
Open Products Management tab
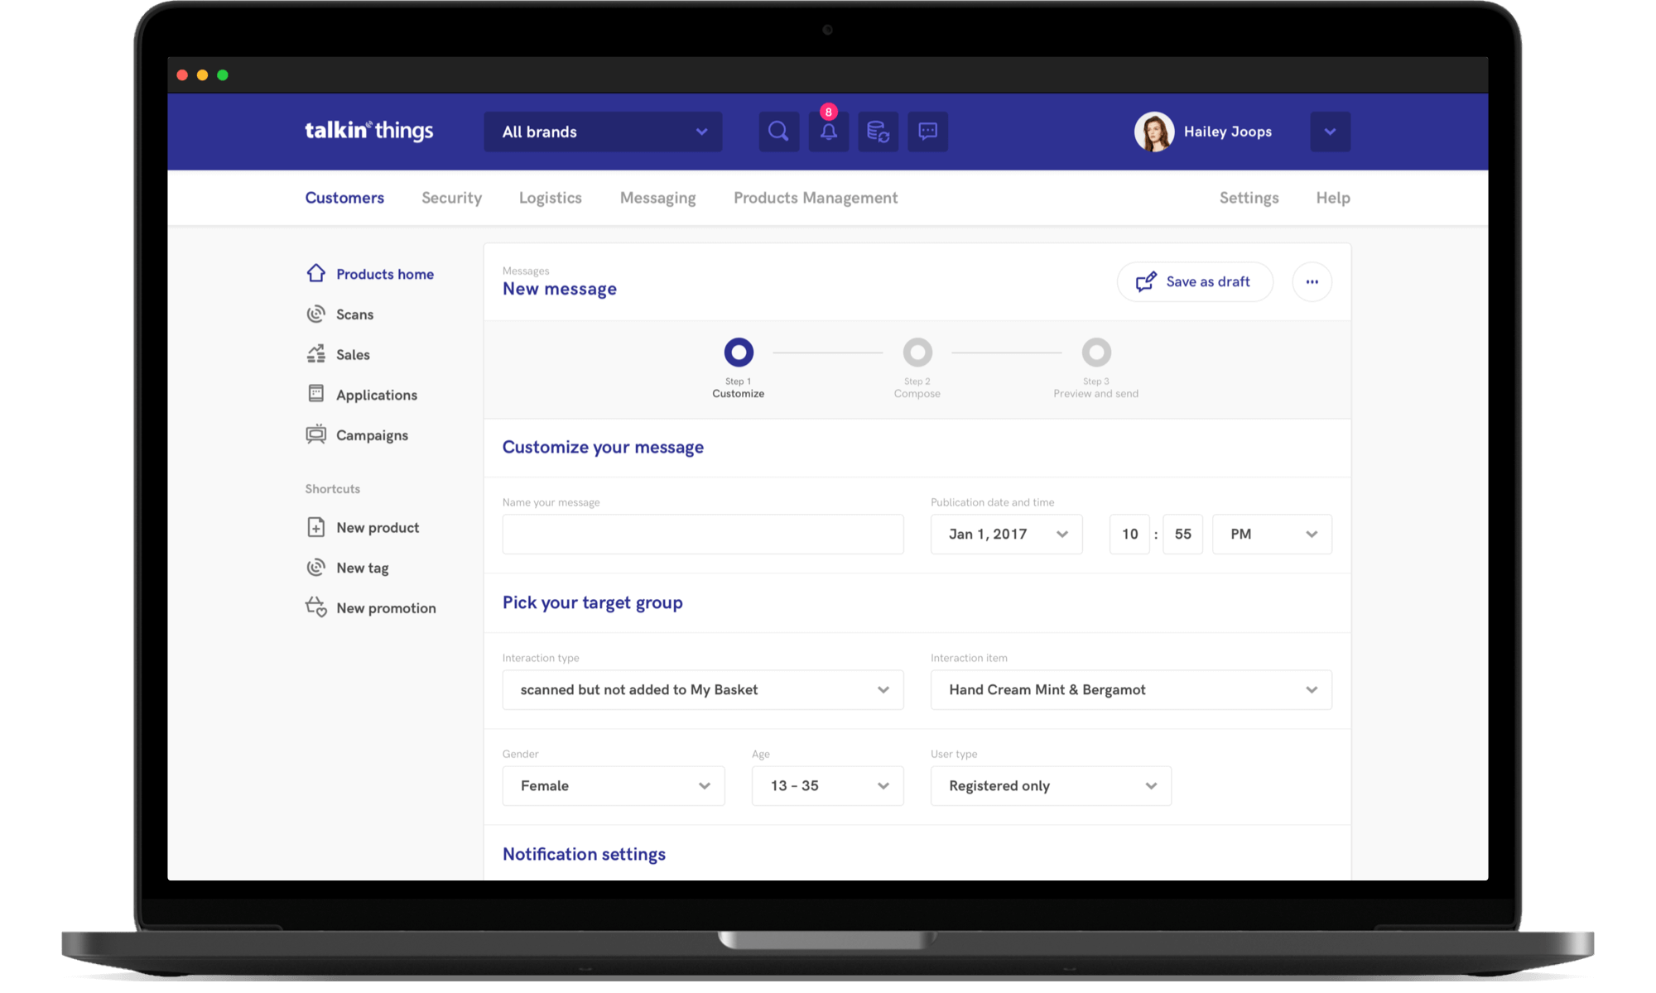point(816,198)
